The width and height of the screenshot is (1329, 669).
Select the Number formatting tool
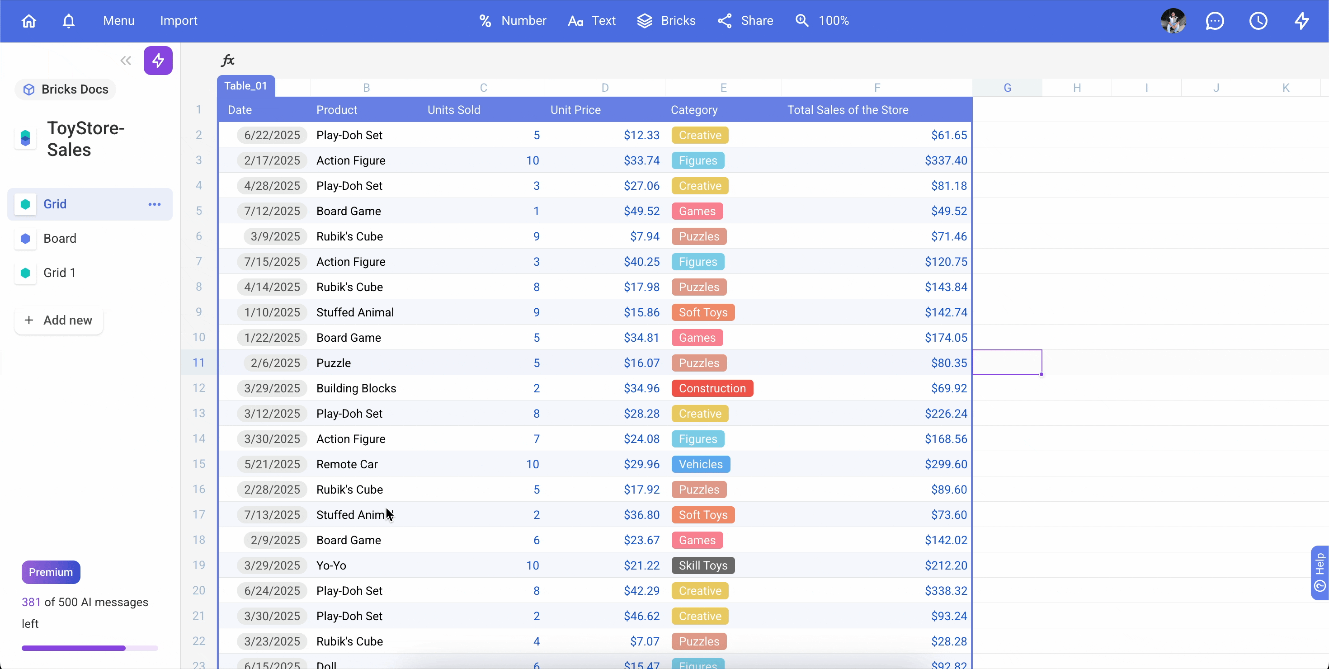(511, 21)
